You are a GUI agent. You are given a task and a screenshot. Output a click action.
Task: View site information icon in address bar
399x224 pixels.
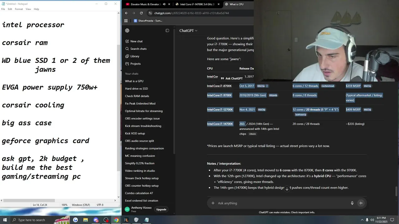pyautogui.click(x=150, y=13)
